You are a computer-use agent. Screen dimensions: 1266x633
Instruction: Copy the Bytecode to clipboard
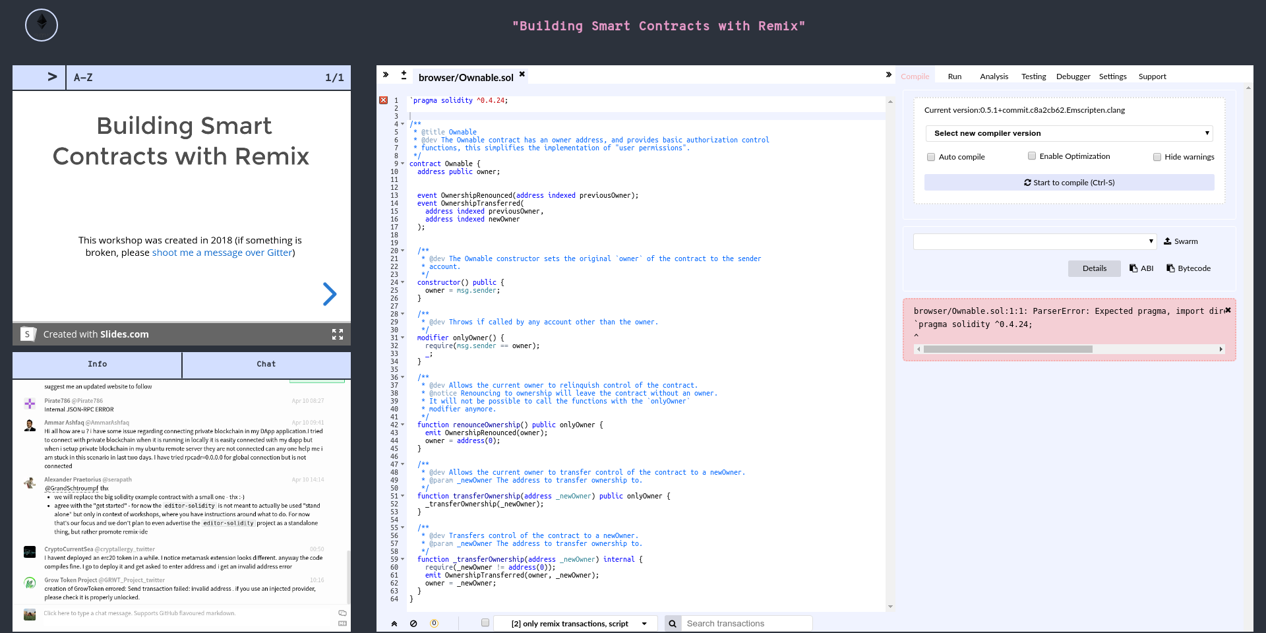tap(1188, 268)
